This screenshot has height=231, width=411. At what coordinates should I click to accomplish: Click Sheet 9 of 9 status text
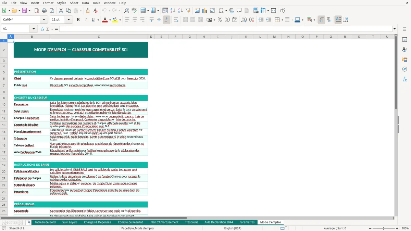point(17,228)
